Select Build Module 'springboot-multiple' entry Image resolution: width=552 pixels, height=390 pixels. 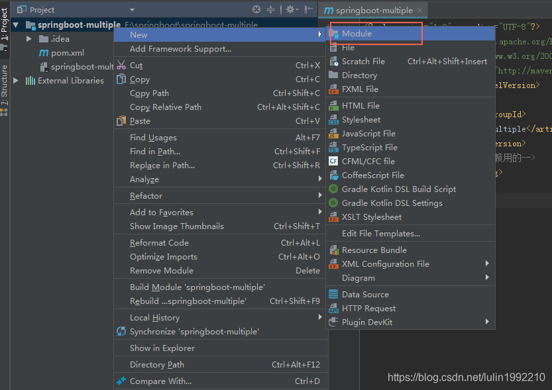pyautogui.click(x=220, y=287)
